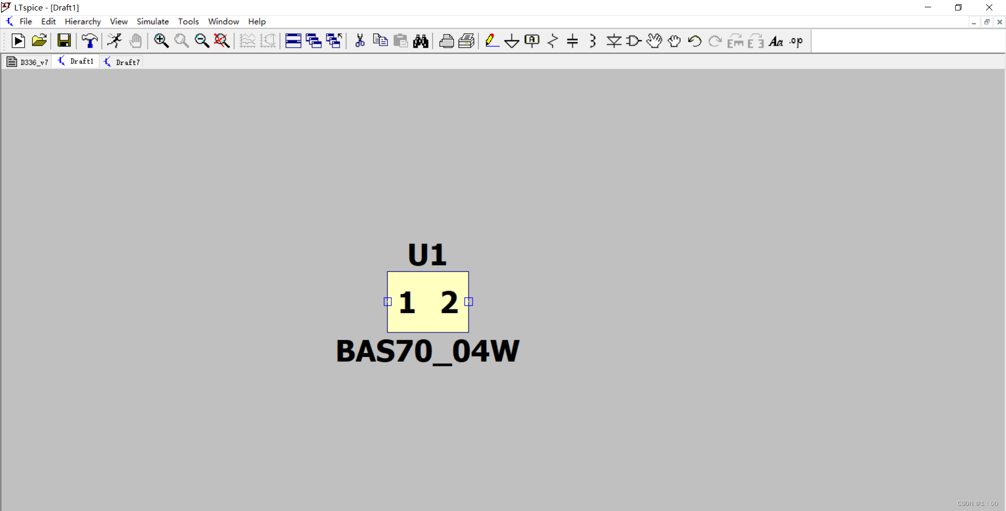Select the Text Aa tool
Screen dimensions: 1006x511
776,41
